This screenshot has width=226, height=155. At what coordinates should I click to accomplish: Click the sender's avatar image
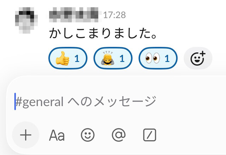coord(27,21)
